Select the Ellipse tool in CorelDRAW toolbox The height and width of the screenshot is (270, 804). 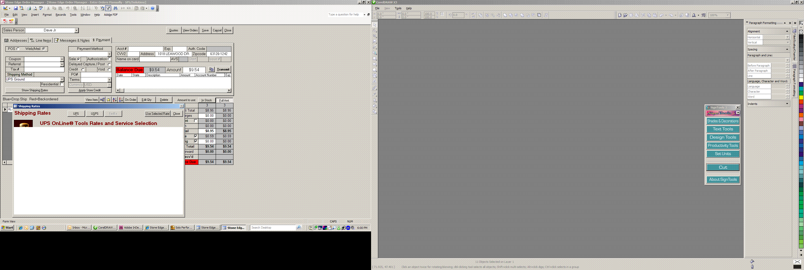374,65
